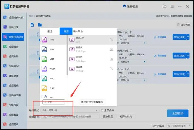Rename the second mp3 file with pencil icon
The image size is (194, 130).
coord(131,50)
